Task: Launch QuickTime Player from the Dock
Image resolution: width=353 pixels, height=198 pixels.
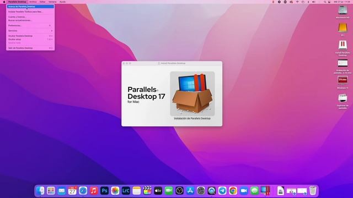Action: 211,191
